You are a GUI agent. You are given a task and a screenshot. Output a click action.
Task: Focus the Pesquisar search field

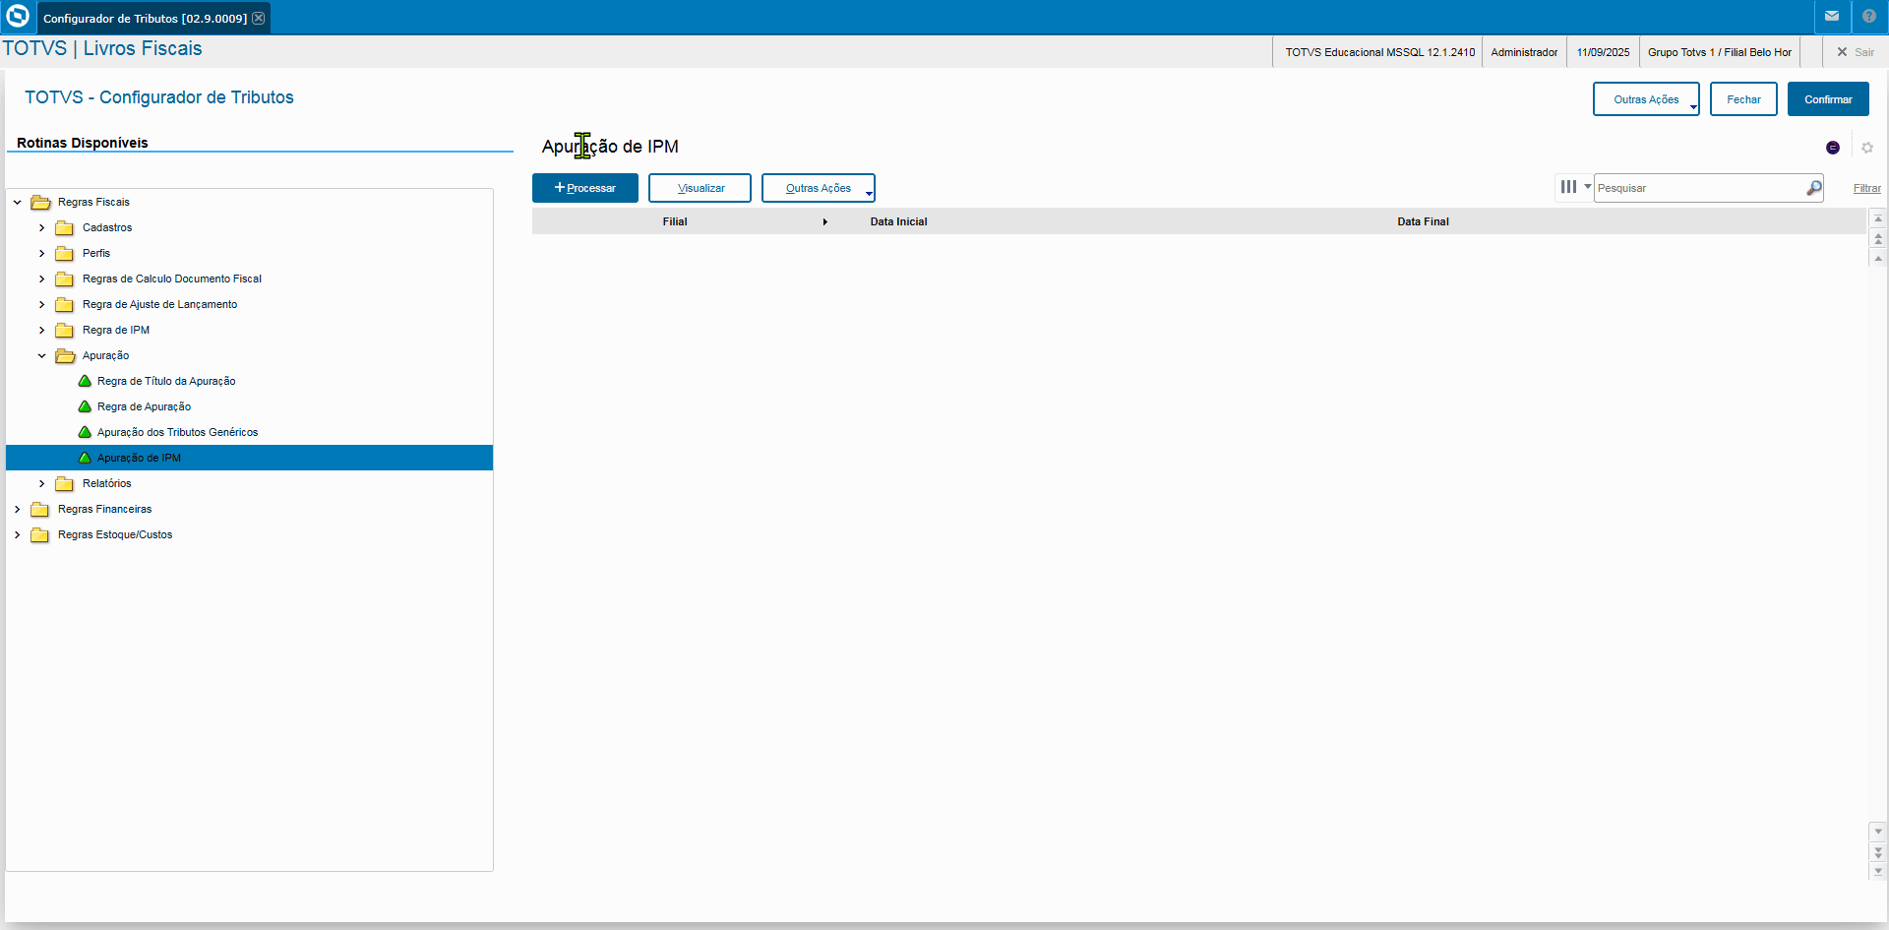[1699, 188]
